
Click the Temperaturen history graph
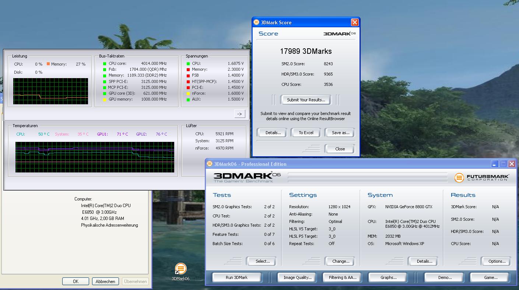(95, 157)
